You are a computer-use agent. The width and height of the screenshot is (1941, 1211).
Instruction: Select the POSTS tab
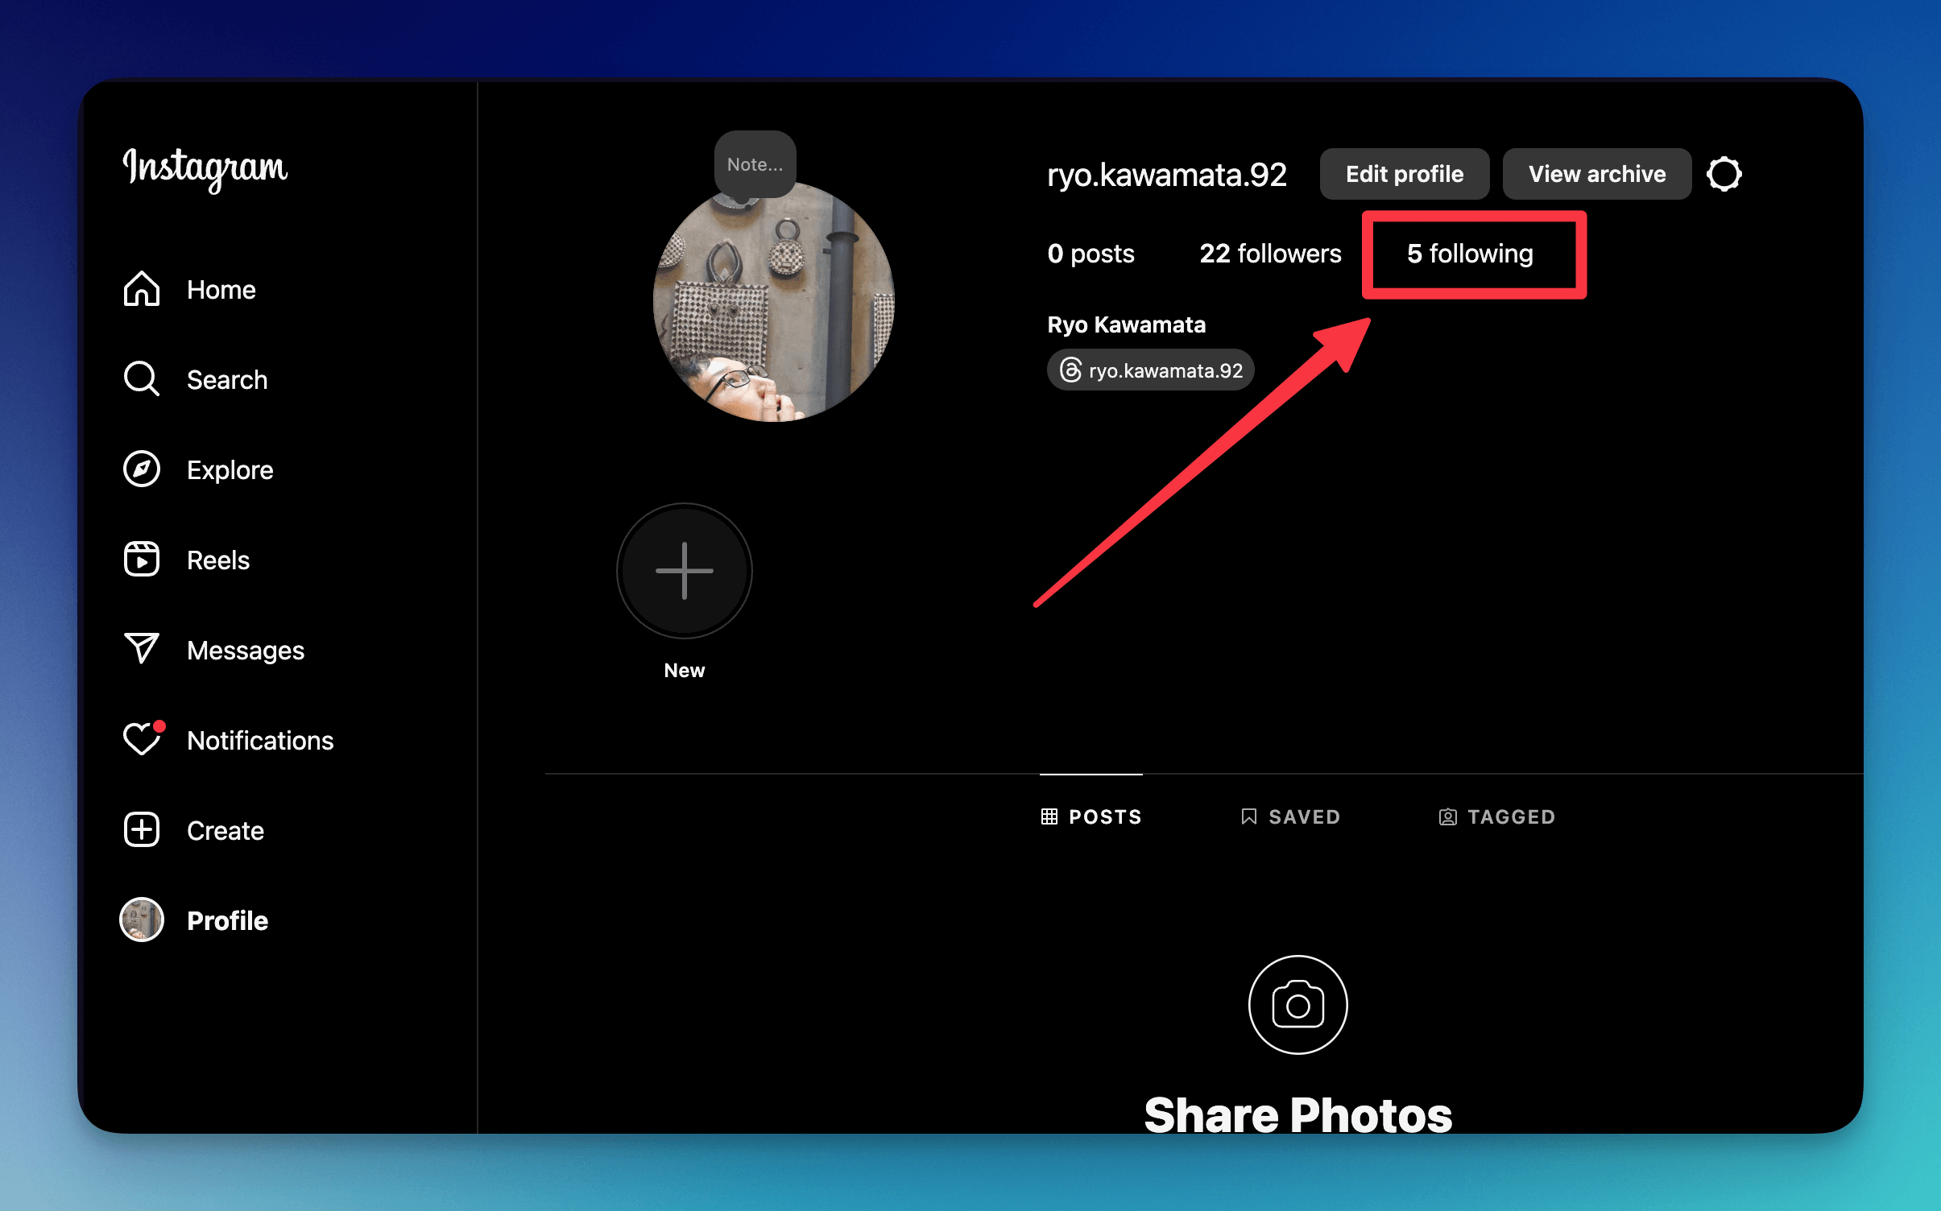click(1091, 816)
